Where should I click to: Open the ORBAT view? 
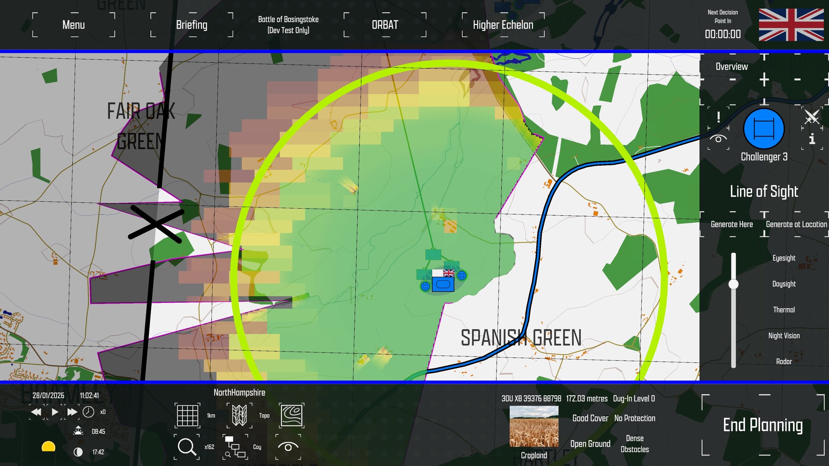tap(385, 25)
